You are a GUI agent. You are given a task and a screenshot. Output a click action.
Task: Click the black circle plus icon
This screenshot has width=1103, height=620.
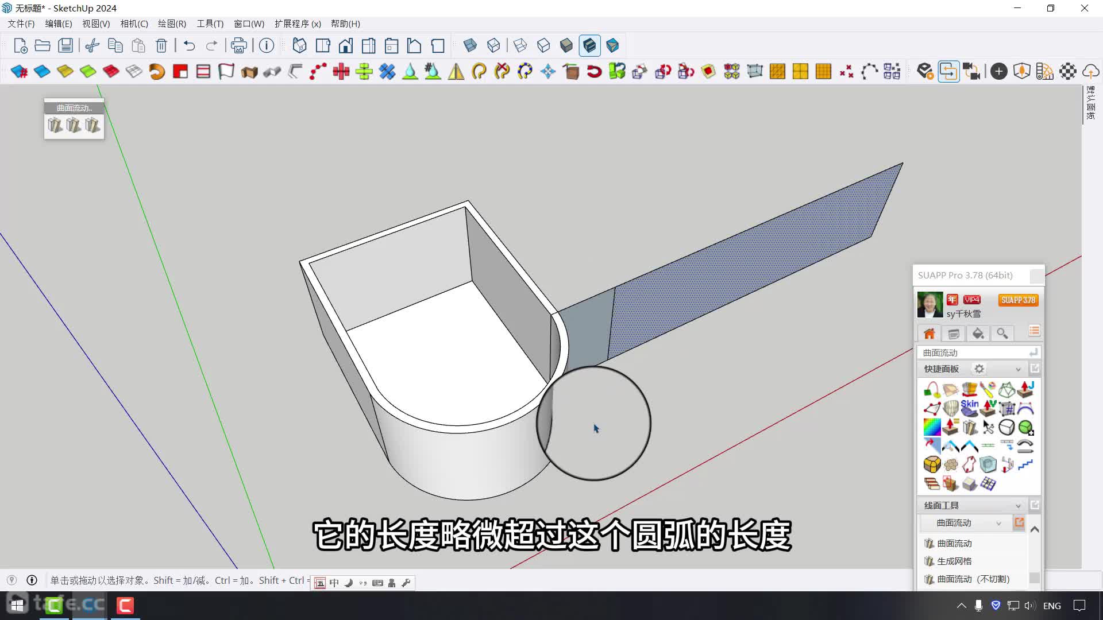999,71
